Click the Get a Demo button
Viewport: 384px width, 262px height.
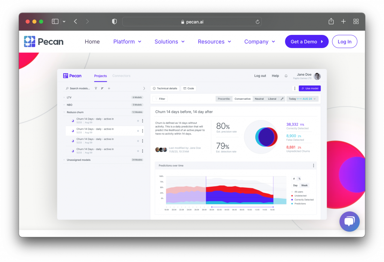tap(307, 42)
